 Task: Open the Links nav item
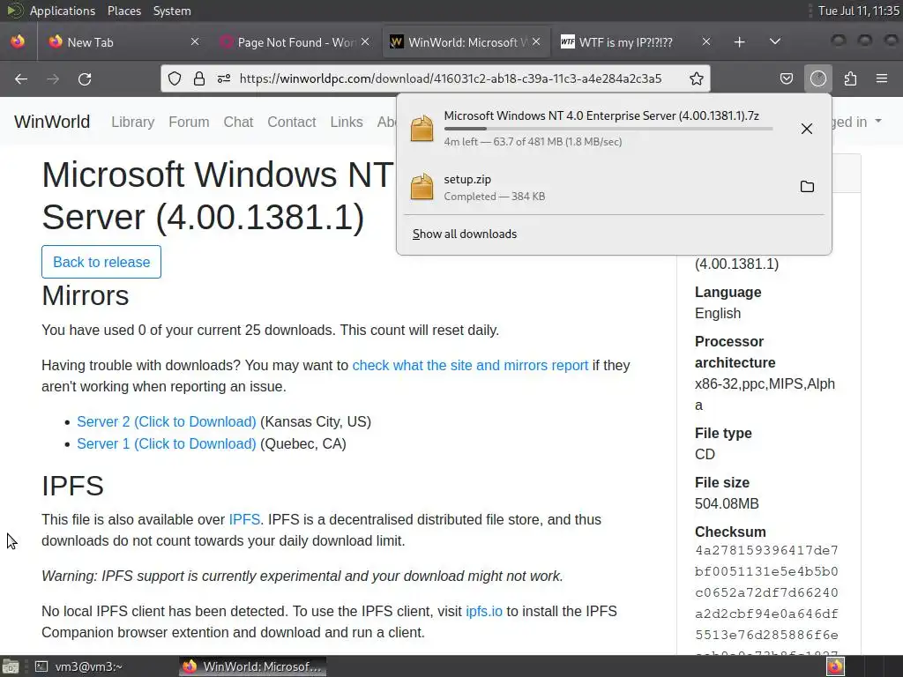tap(346, 122)
